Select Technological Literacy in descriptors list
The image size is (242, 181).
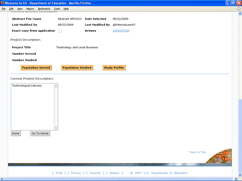click(x=27, y=86)
